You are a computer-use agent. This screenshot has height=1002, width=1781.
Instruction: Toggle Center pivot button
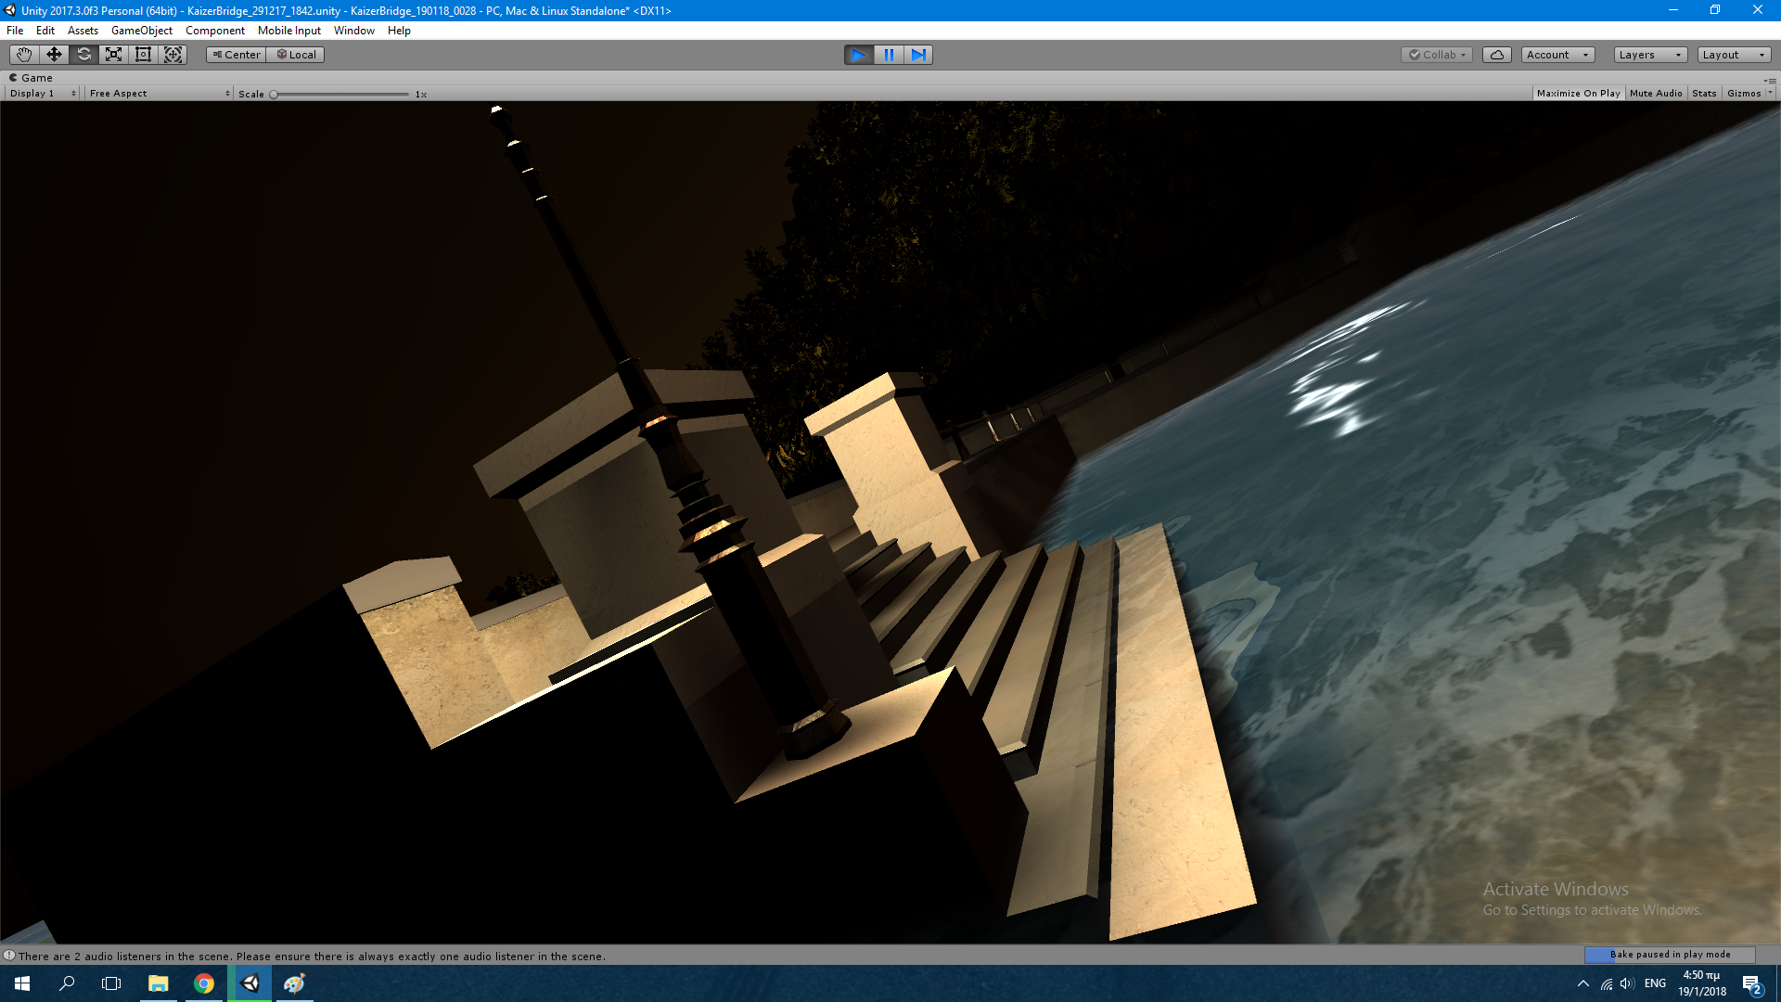coord(237,55)
